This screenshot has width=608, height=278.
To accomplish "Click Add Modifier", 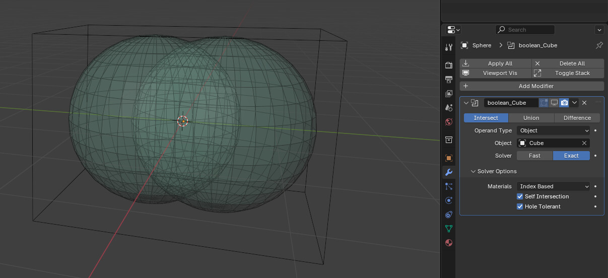I will tap(532, 86).
